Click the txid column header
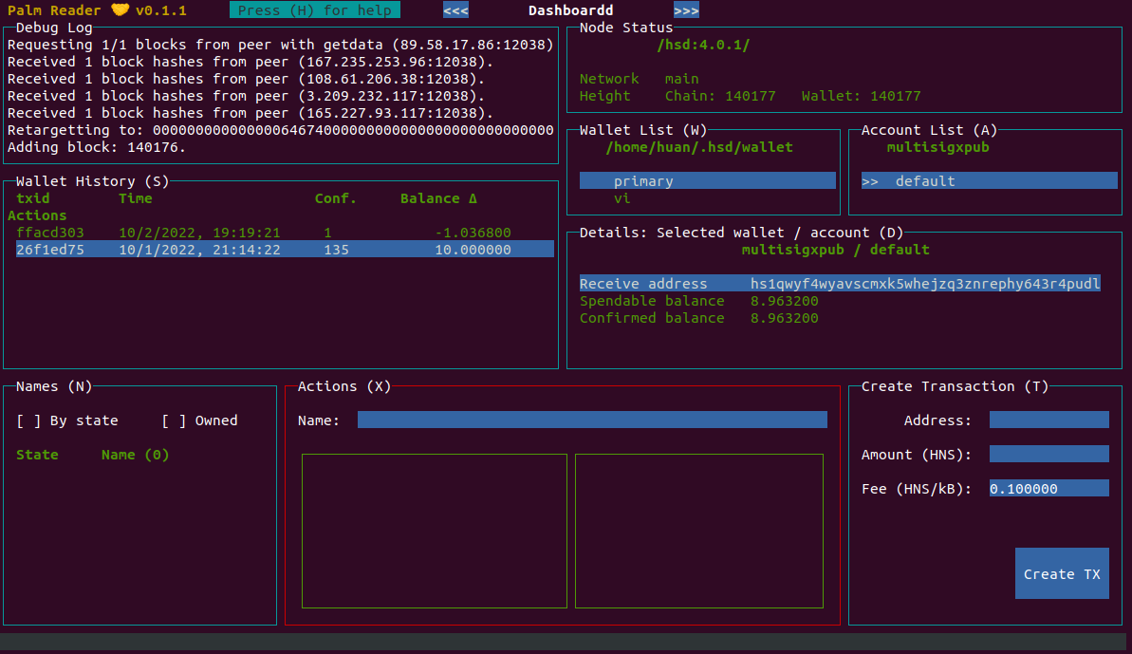 (x=33, y=197)
